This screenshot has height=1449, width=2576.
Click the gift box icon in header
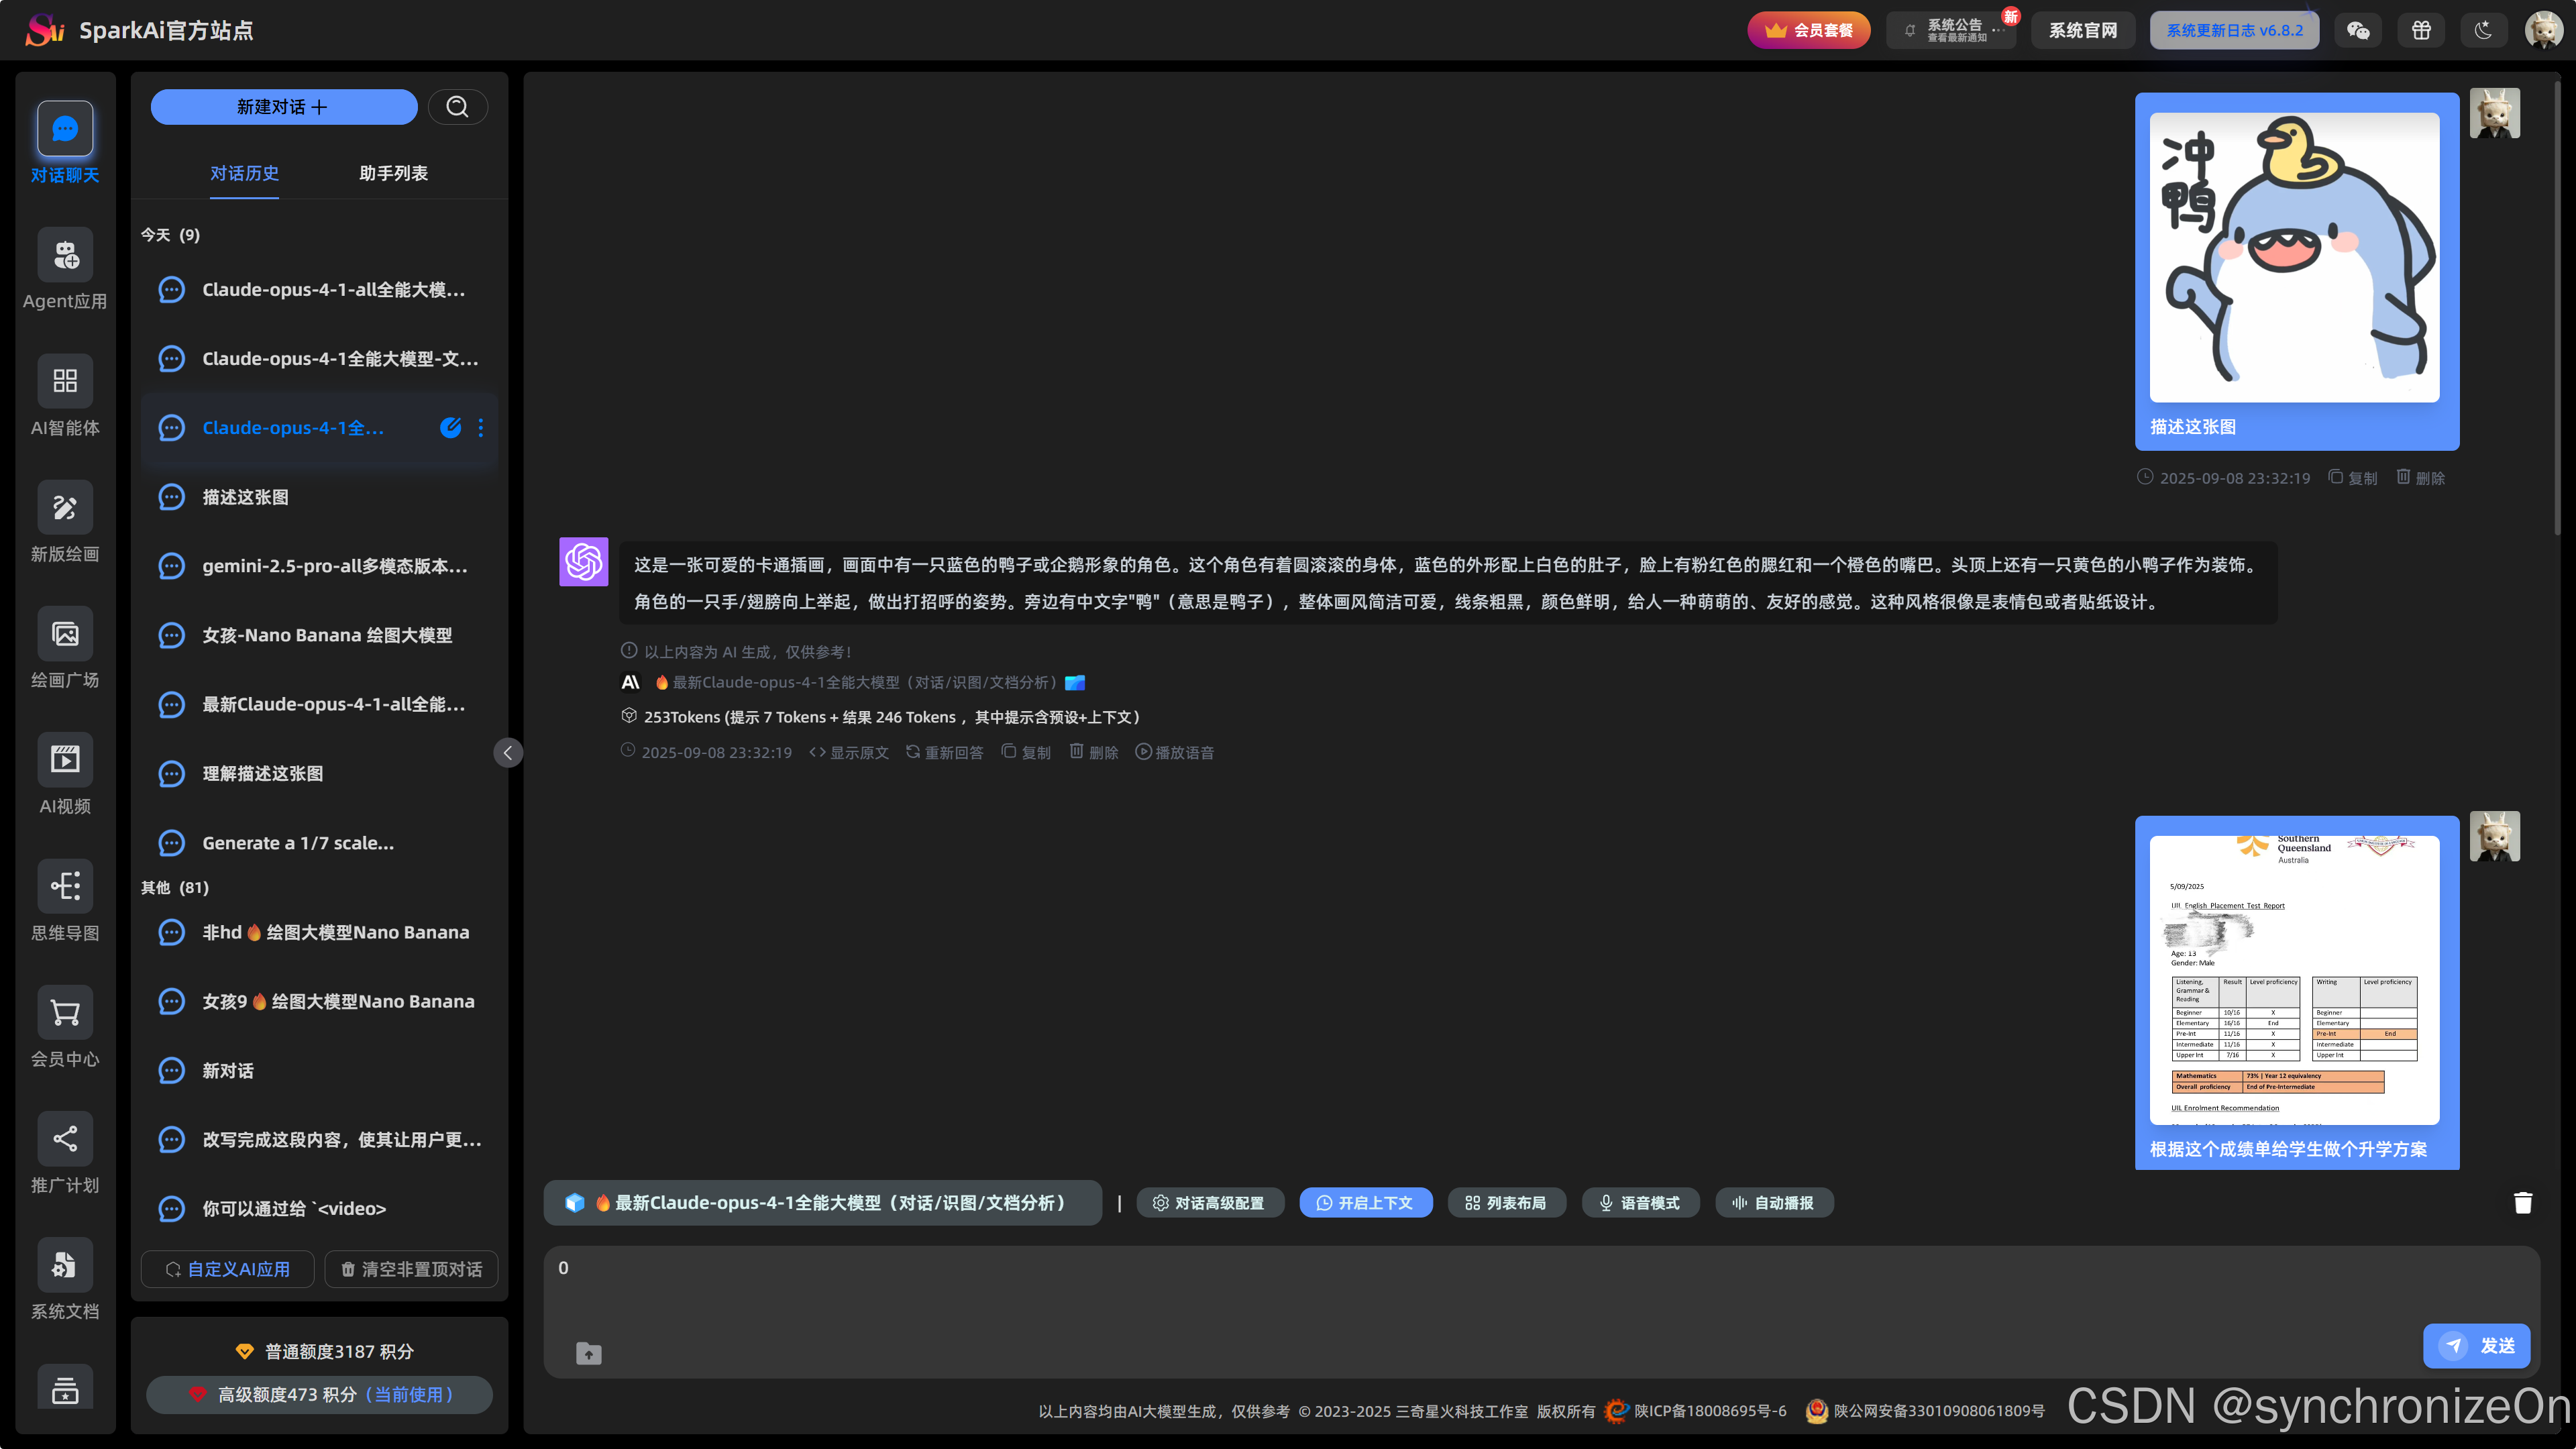pos(2421,30)
